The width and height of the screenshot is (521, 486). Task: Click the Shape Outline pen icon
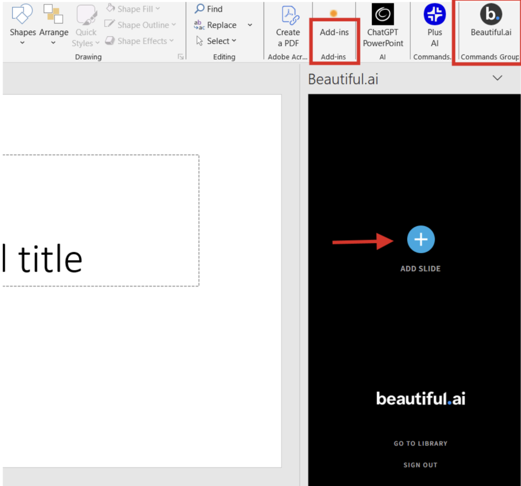click(109, 24)
